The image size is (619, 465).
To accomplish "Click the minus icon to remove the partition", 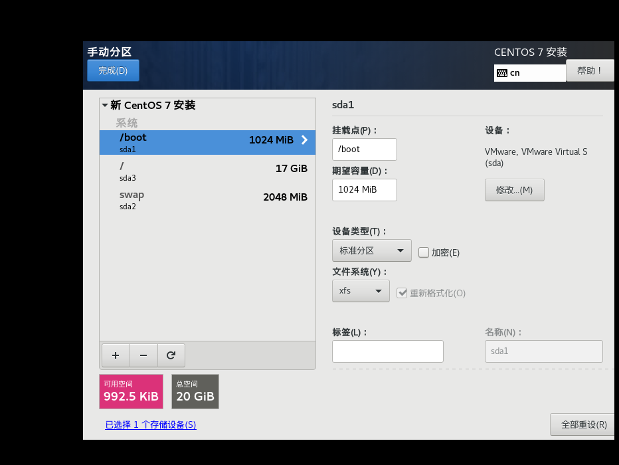I will (143, 355).
